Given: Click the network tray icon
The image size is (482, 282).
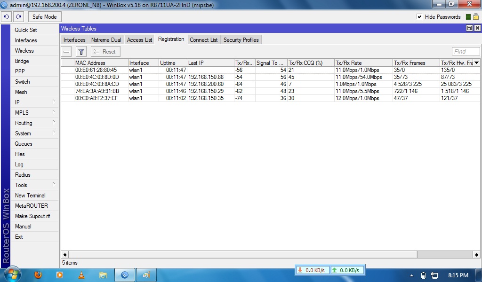Looking at the screenshot, I should coord(434,275).
